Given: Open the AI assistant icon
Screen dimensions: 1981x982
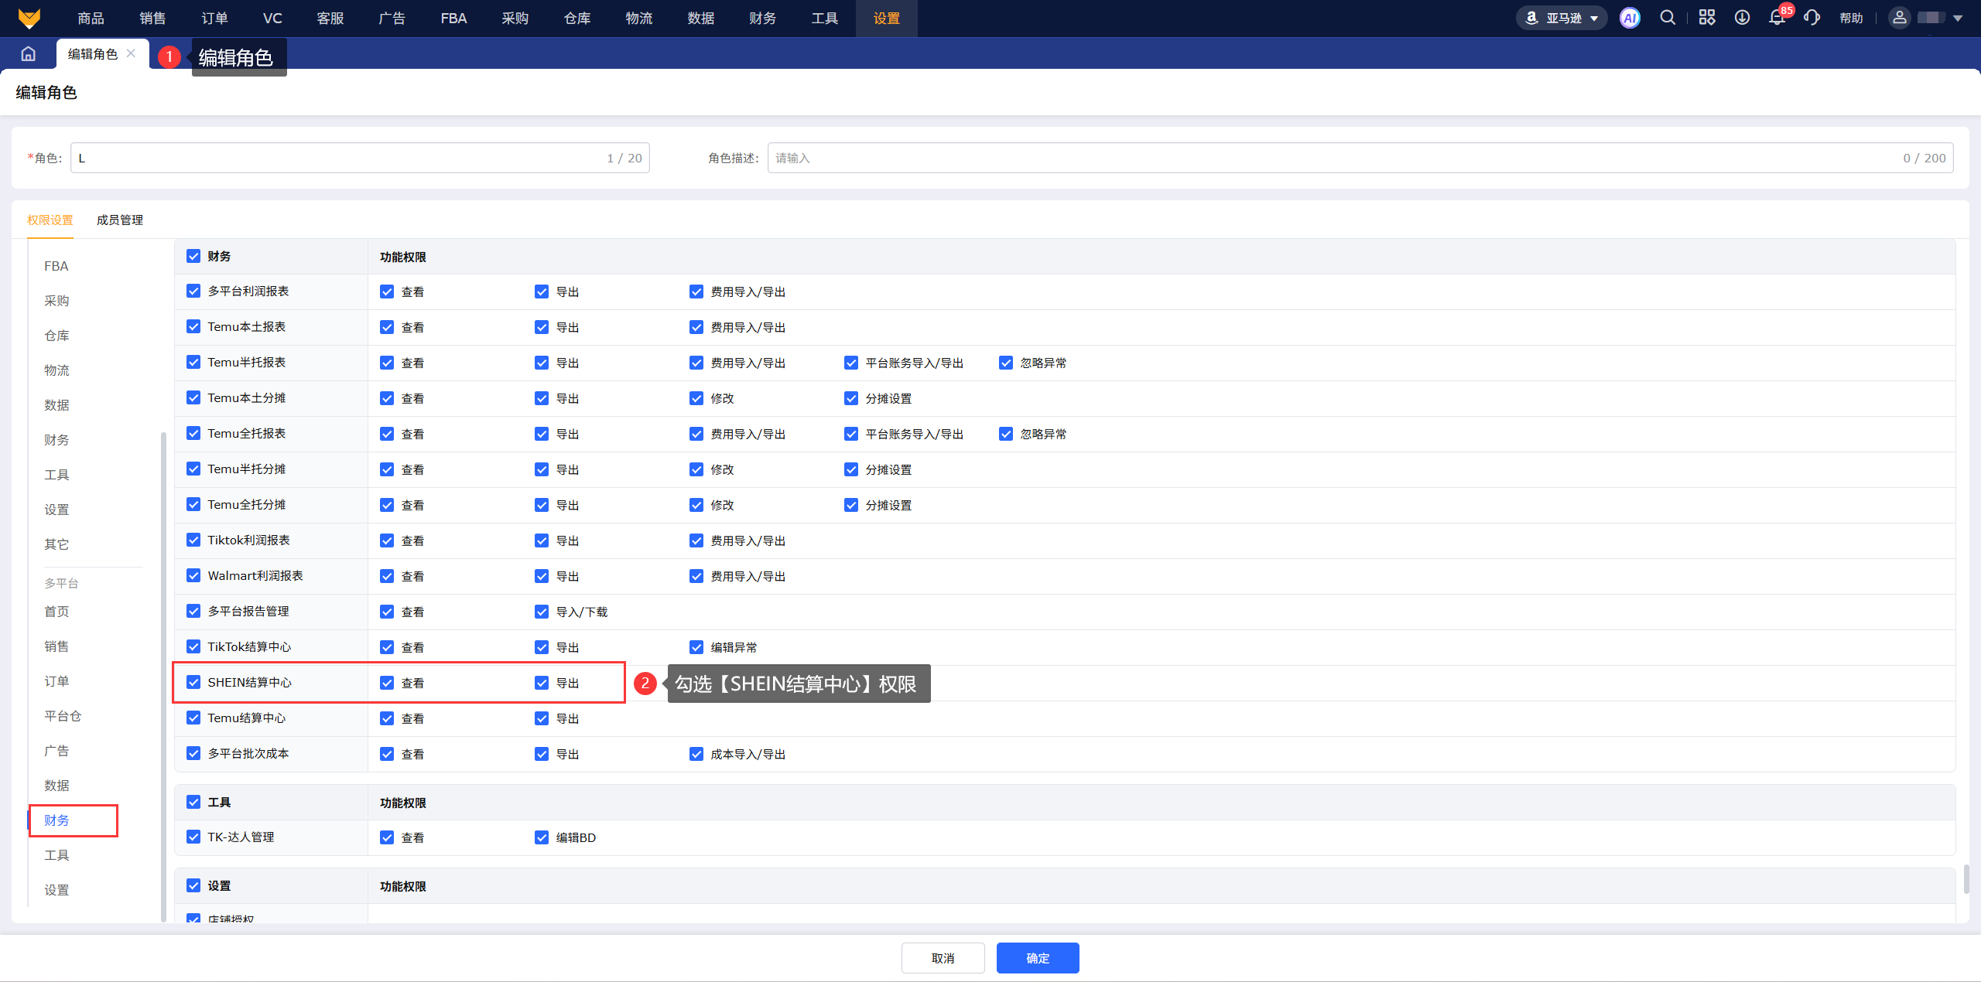Looking at the screenshot, I should [1630, 18].
